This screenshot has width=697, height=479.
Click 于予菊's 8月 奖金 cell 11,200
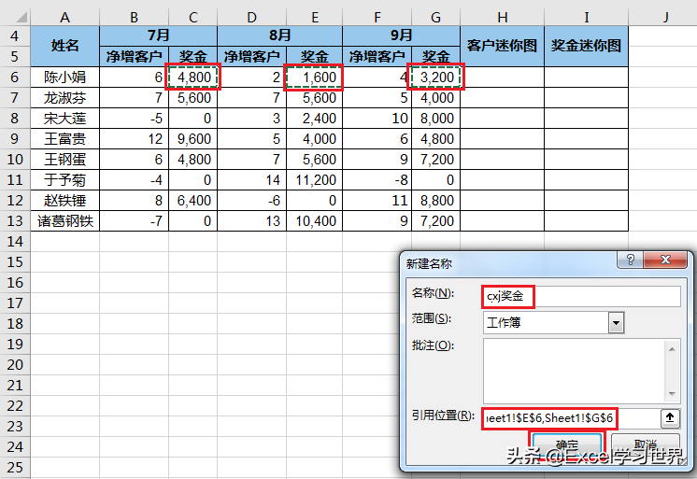pos(314,180)
